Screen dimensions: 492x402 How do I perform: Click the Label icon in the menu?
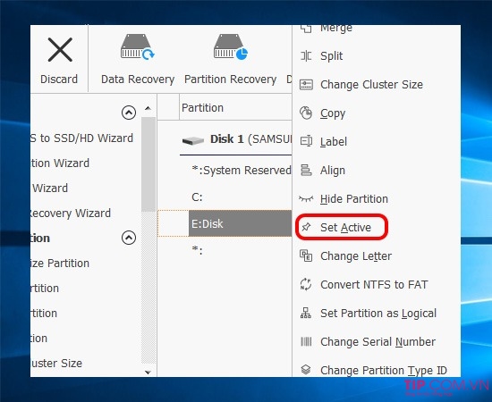pyautogui.click(x=306, y=141)
